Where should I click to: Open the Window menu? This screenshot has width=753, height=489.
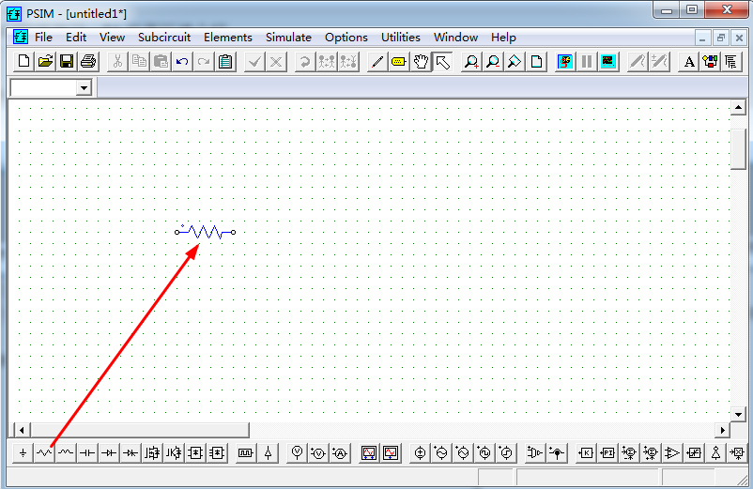pyautogui.click(x=455, y=38)
